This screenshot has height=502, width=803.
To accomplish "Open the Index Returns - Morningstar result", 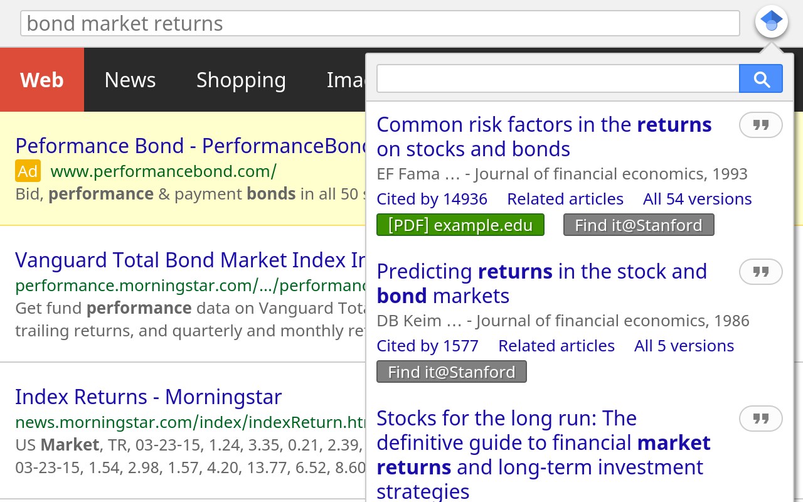I will pyautogui.click(x=149, y=397).
